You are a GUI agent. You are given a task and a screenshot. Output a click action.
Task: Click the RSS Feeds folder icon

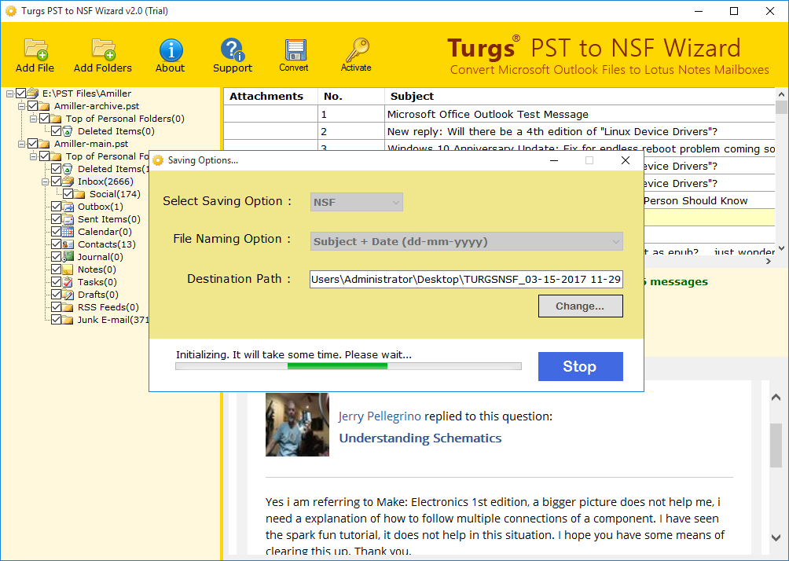tap(68, 307)
